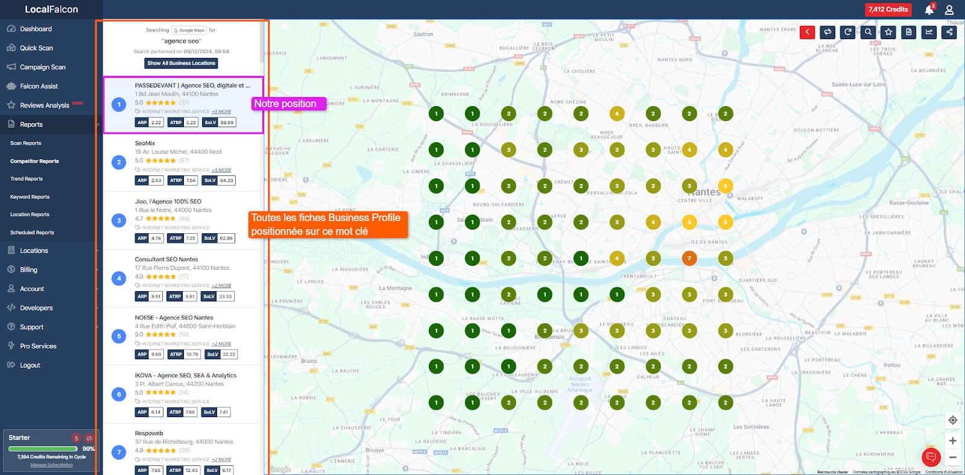Image resolution: width=965 pixels, height=475 pixels.
Task: Click the cycle renew icon in Starter panel
Action: (x=89, y=438)
